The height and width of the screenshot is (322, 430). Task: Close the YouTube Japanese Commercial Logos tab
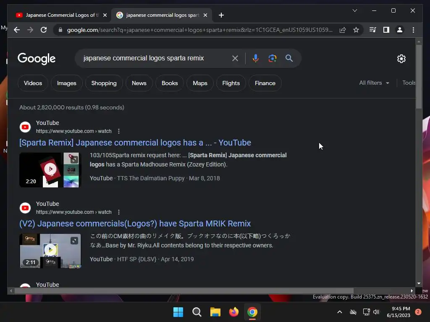click(105, 15)
